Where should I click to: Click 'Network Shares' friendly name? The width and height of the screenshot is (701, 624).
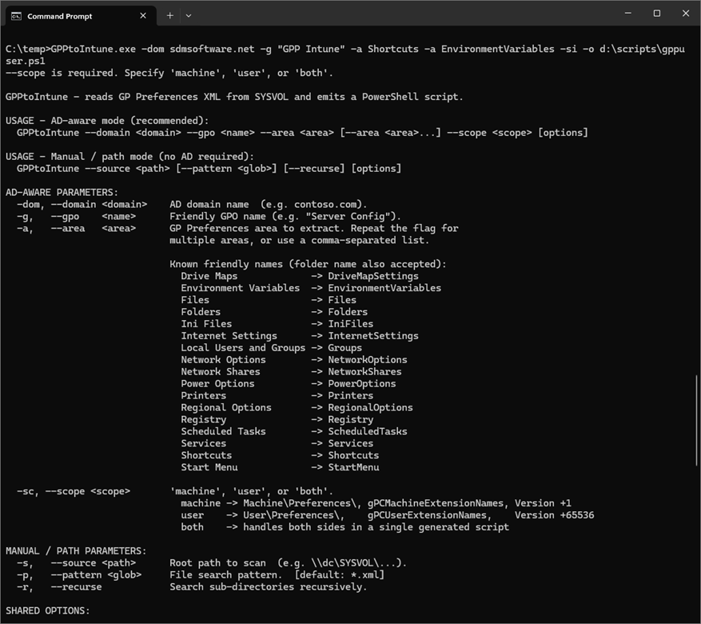coord(221,372)
